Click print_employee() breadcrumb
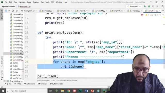This screenshot has height=93, width=165. [x=43, y=80]
